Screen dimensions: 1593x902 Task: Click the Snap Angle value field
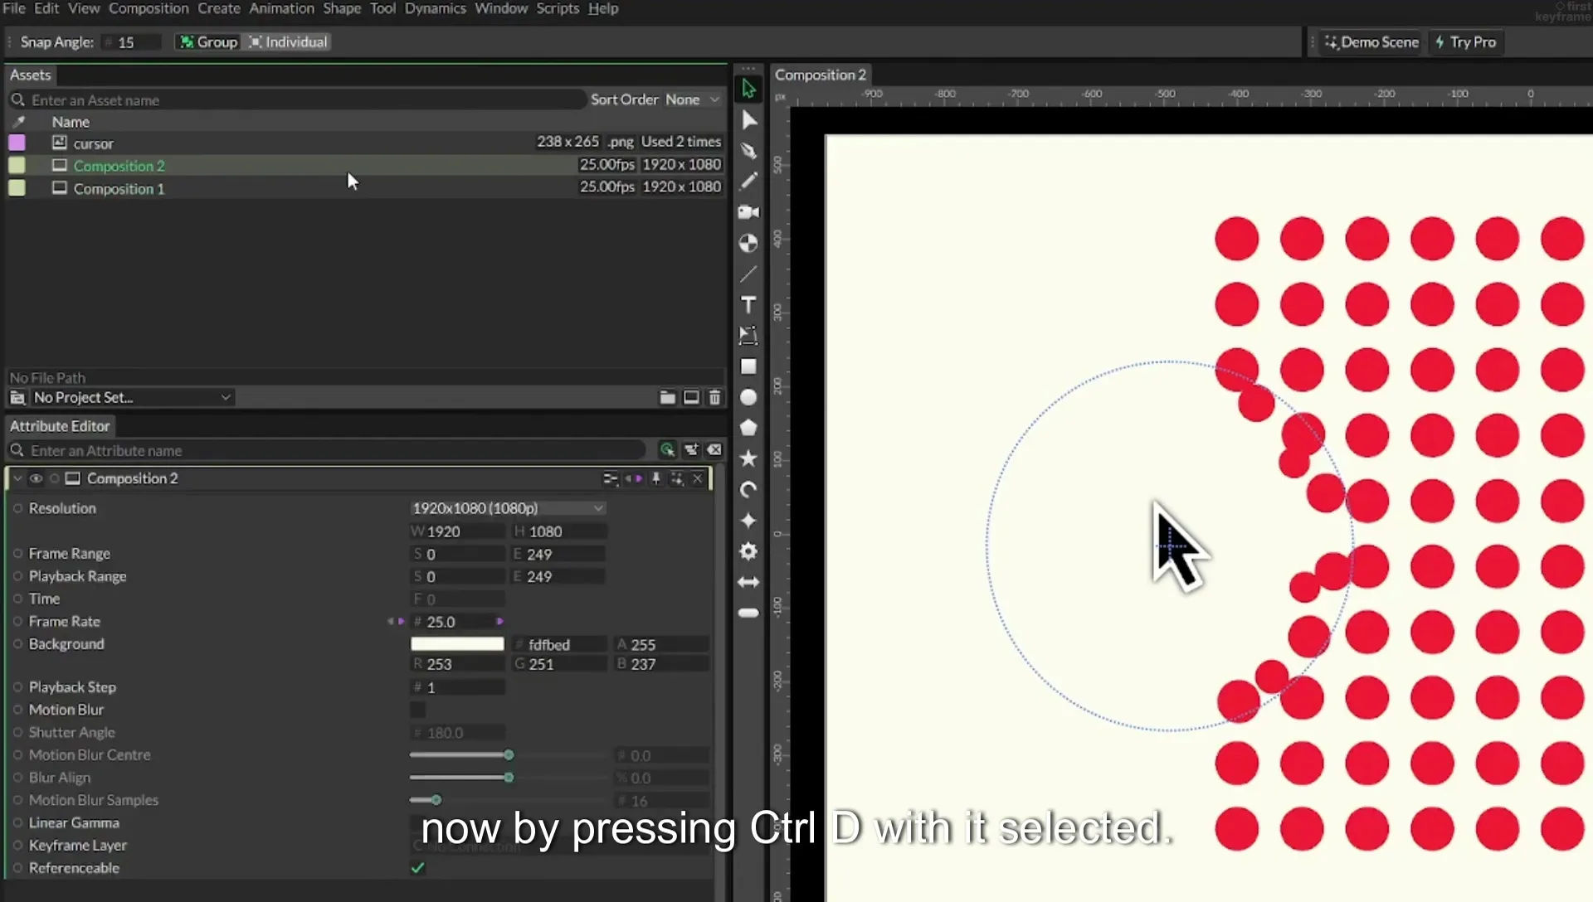point(133,42)
